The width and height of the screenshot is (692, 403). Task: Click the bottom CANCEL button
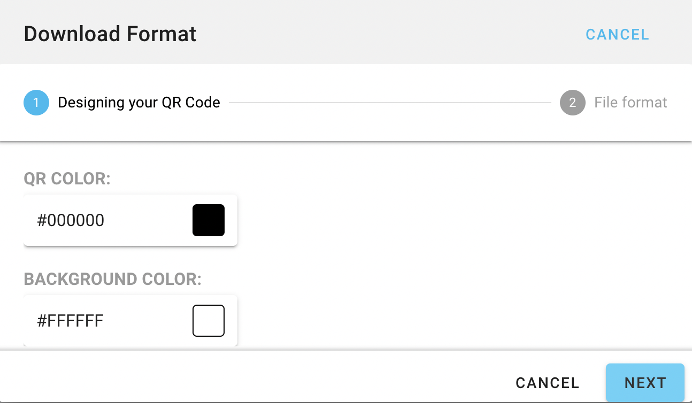click(x=547, y=383)
